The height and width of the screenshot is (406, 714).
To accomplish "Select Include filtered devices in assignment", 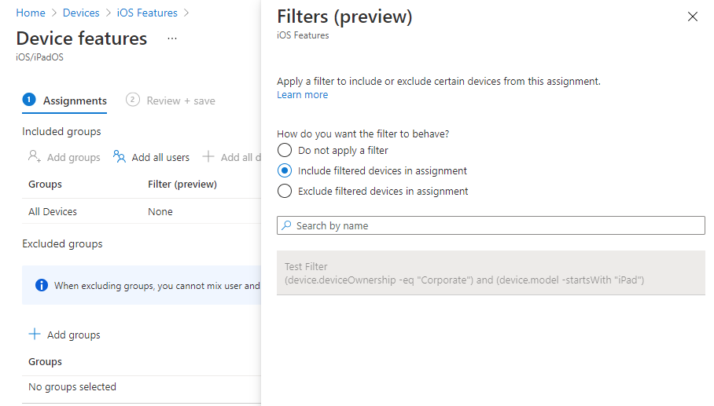I will tap(285, 170).
